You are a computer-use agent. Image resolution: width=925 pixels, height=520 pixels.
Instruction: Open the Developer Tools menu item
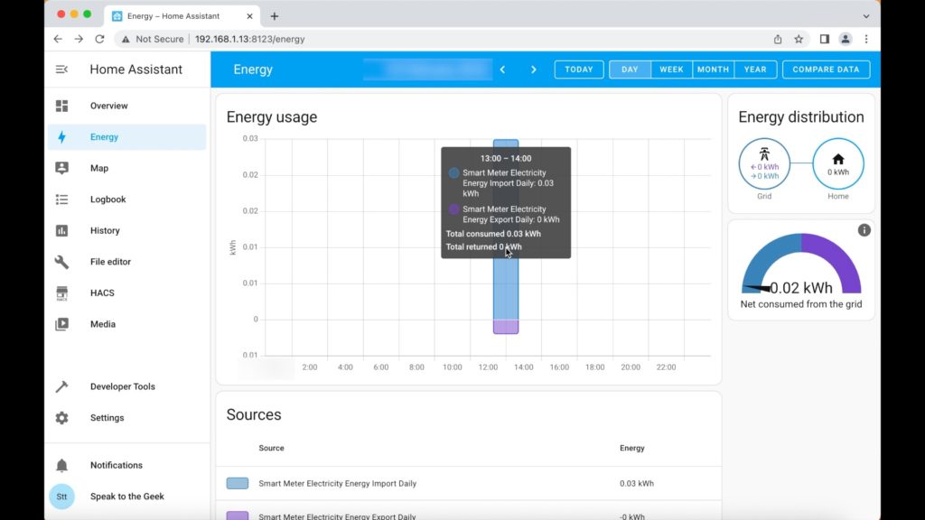coord(126,386)
